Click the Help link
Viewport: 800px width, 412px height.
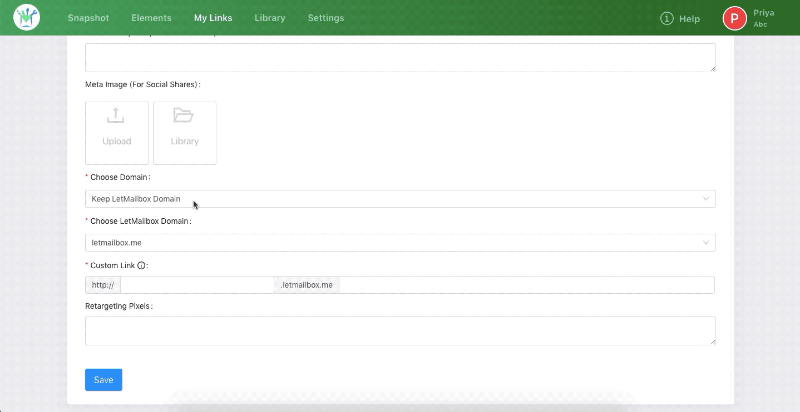[689, 19]
